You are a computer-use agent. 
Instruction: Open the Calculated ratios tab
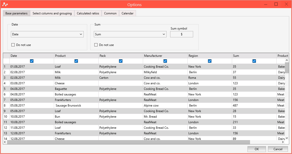pos(88,13)
